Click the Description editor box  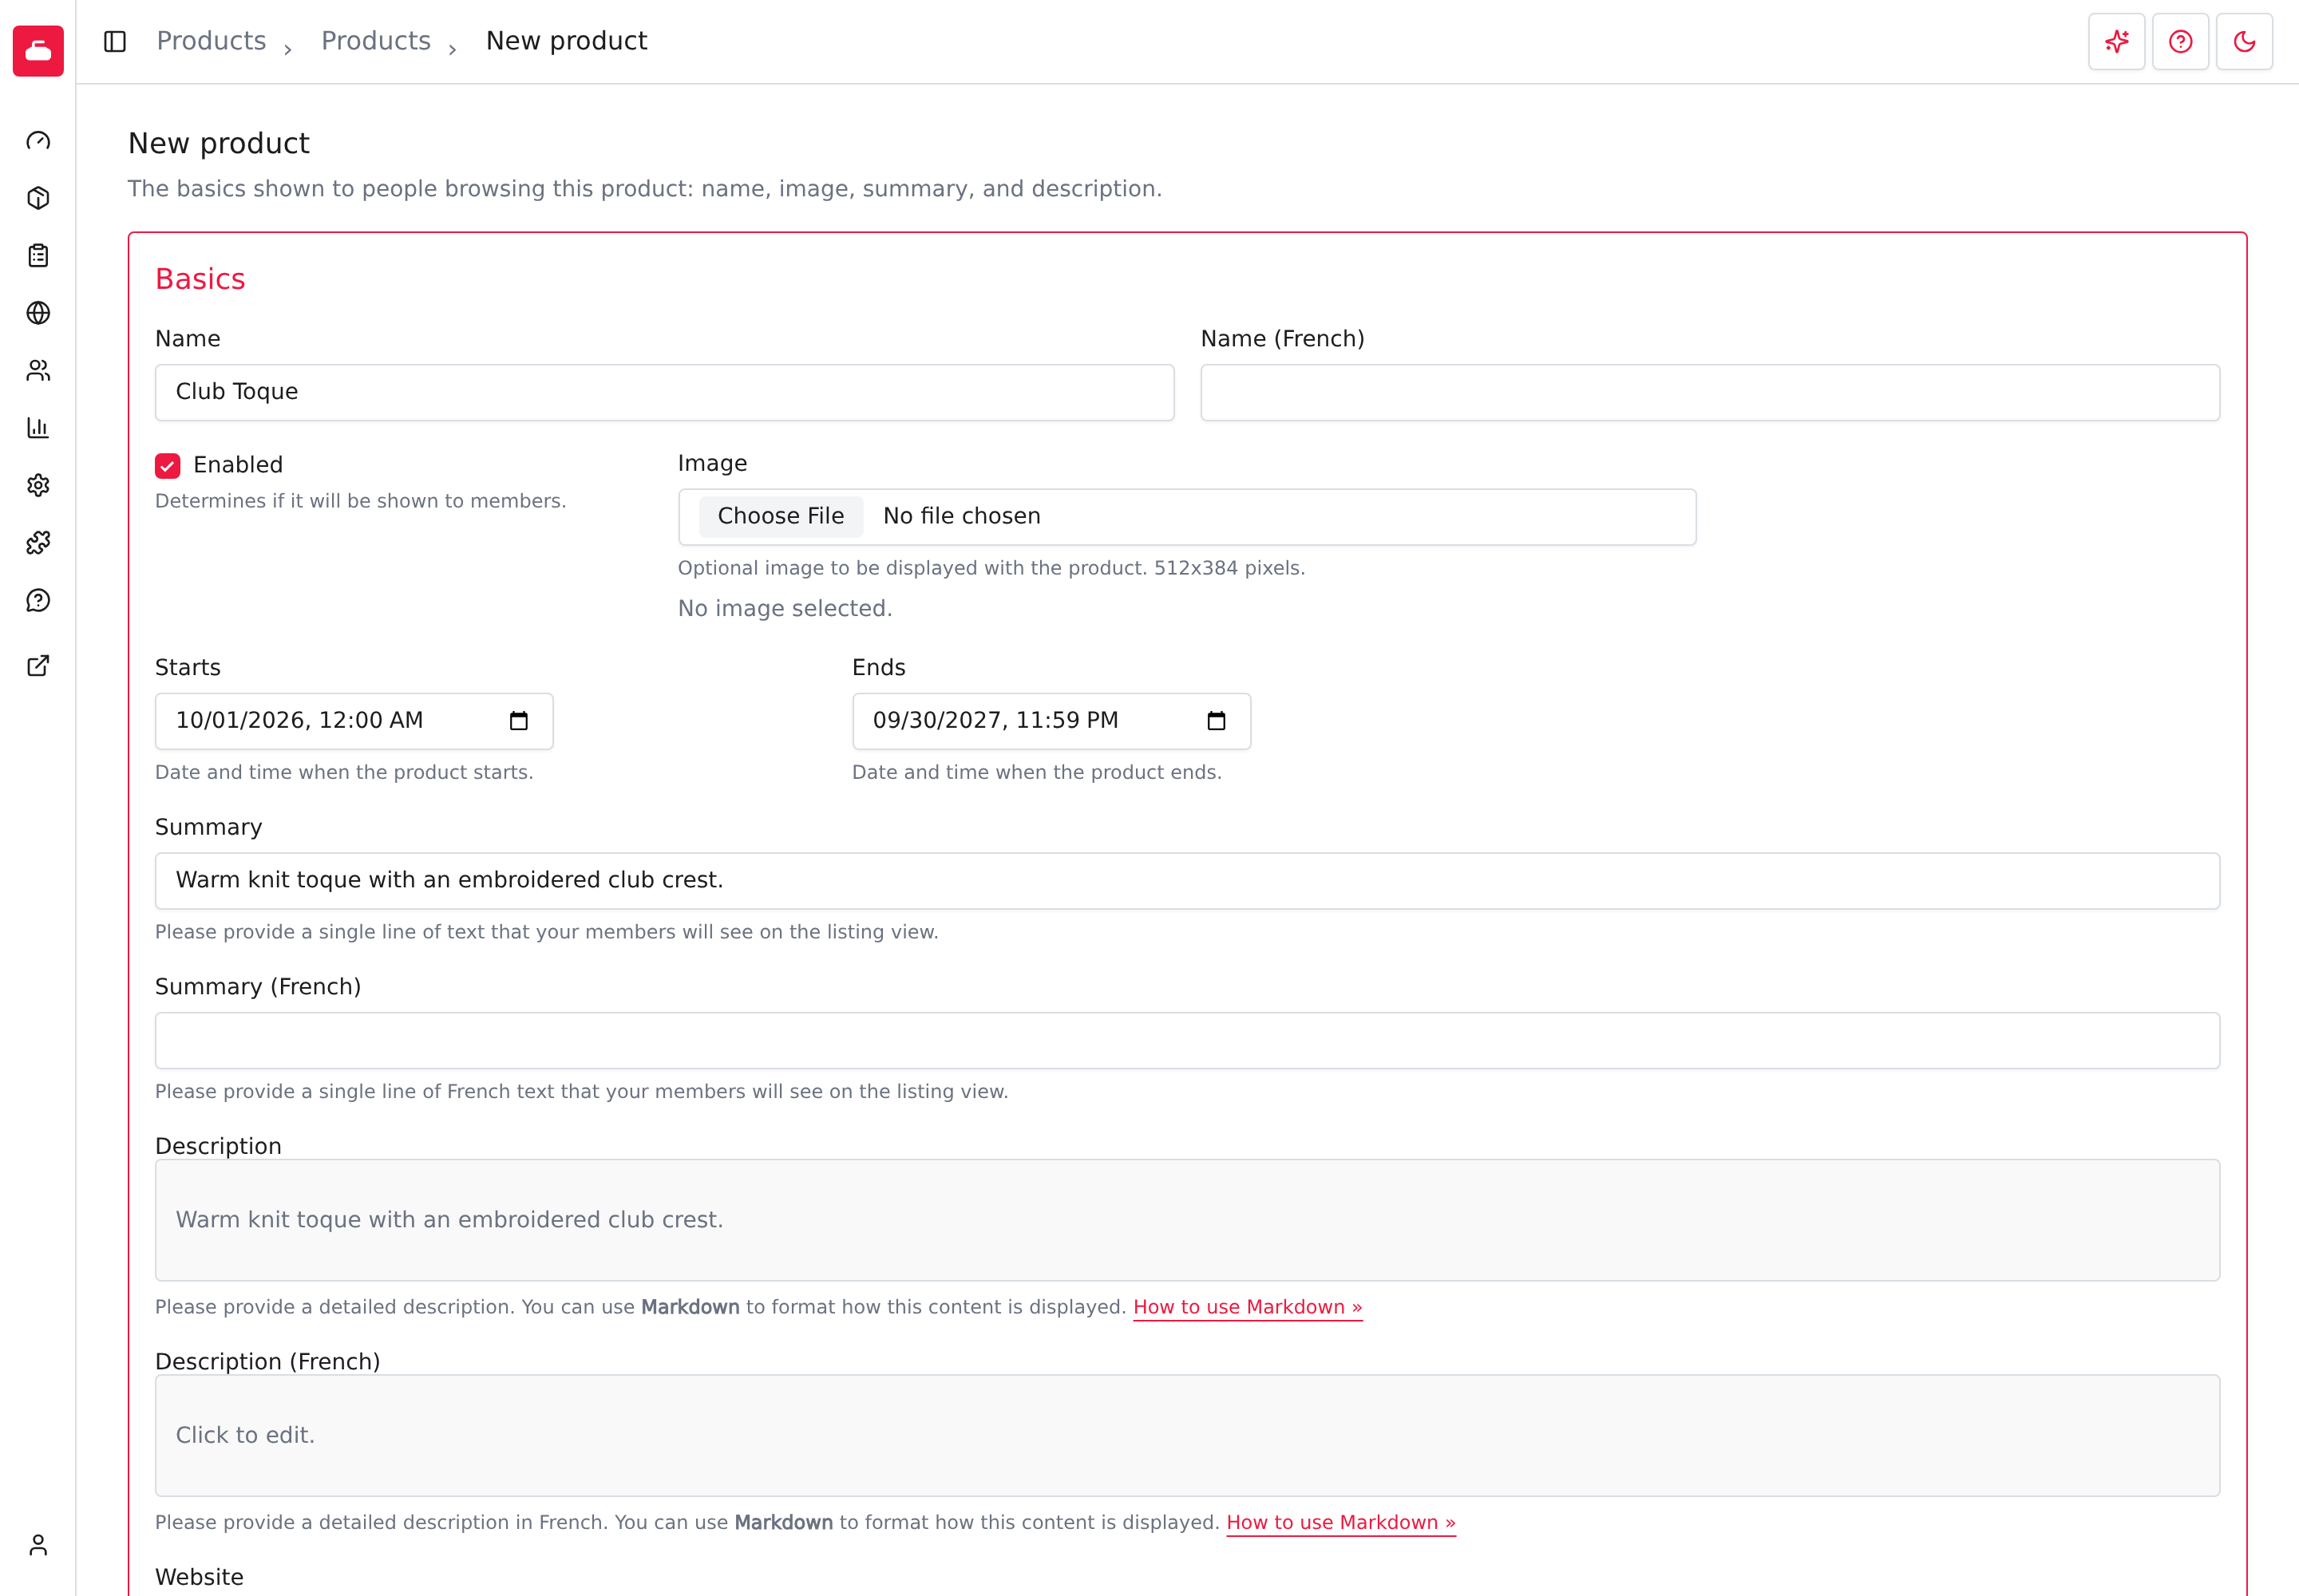[x=1186, y=1220]
